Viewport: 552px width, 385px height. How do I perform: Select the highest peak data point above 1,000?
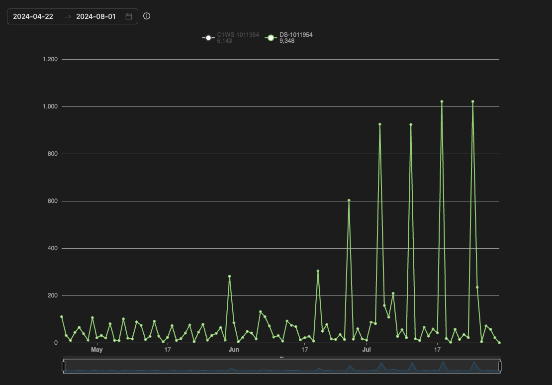(442, 101)
